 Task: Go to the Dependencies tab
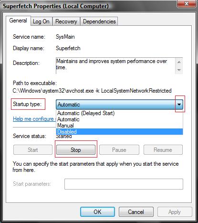click(x=99, y=21)
